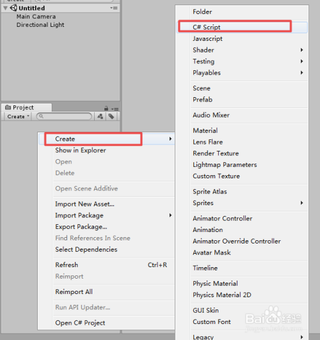Expand the Sprites submenu arrow
Image resolution: width=320 pixels, height=340 pixels.
pos(302,203)
